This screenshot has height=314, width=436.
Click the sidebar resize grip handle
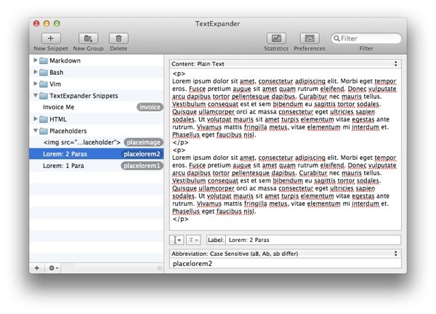[160, 268]
